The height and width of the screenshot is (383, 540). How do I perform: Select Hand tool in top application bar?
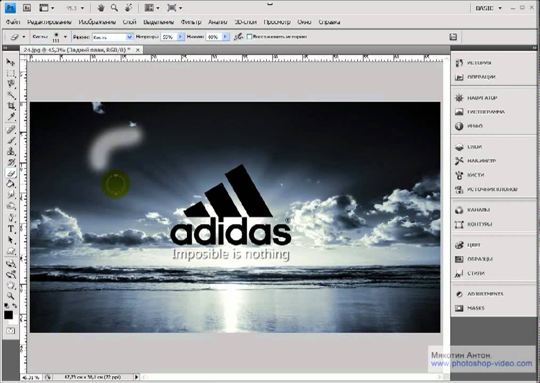point(101,8)
